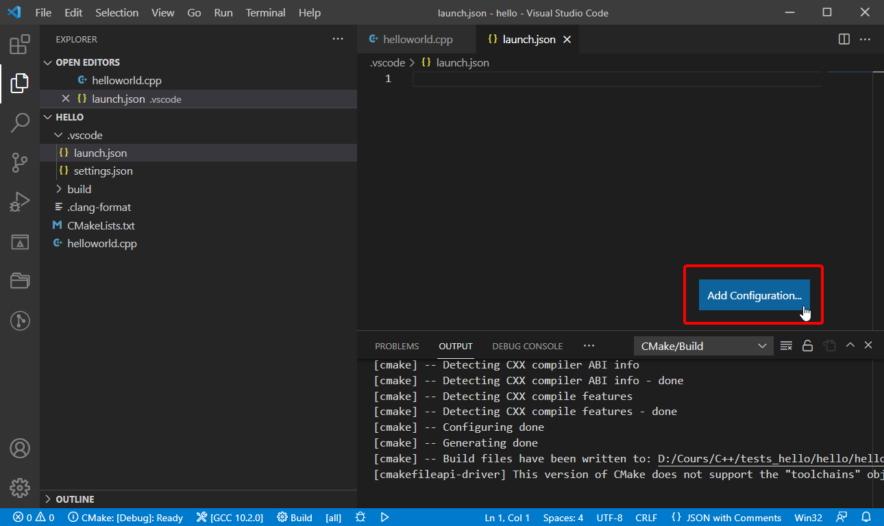Split the editor to the right
The width and height of the screenshot is (884, 526).
point(844,39)
